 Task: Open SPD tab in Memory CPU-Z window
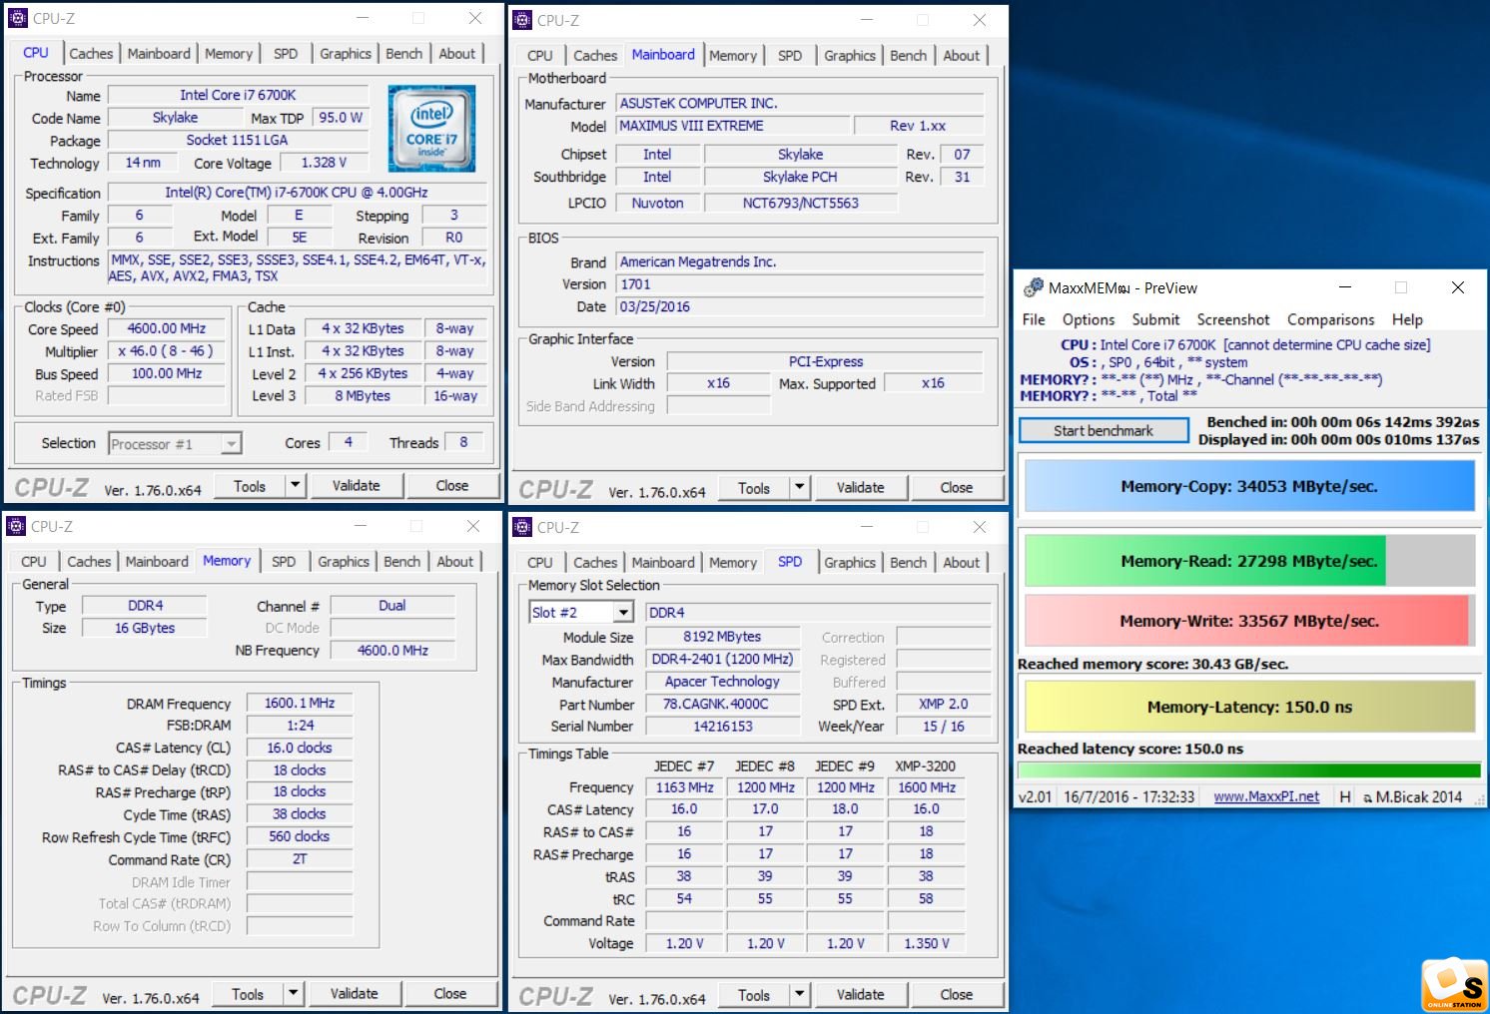pyautogui.click(x=284, y=562)
